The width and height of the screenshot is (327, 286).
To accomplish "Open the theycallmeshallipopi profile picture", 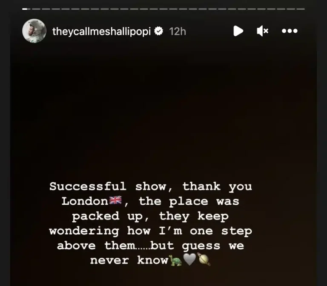I will 34,31.
